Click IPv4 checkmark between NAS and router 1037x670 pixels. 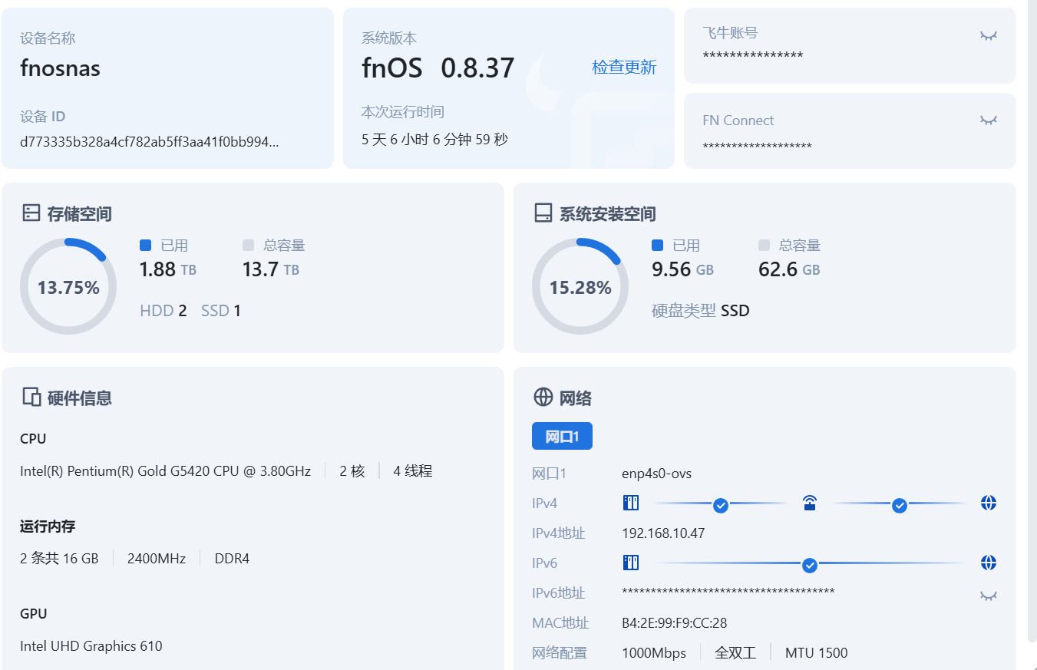(x=720, y=505)
